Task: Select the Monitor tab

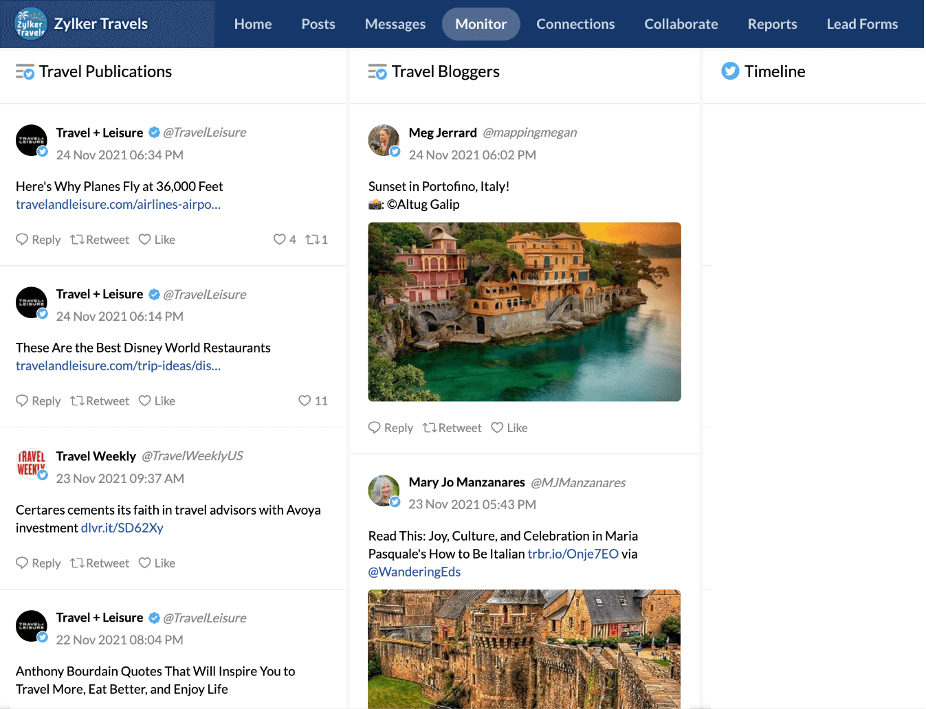Action: 481,24
